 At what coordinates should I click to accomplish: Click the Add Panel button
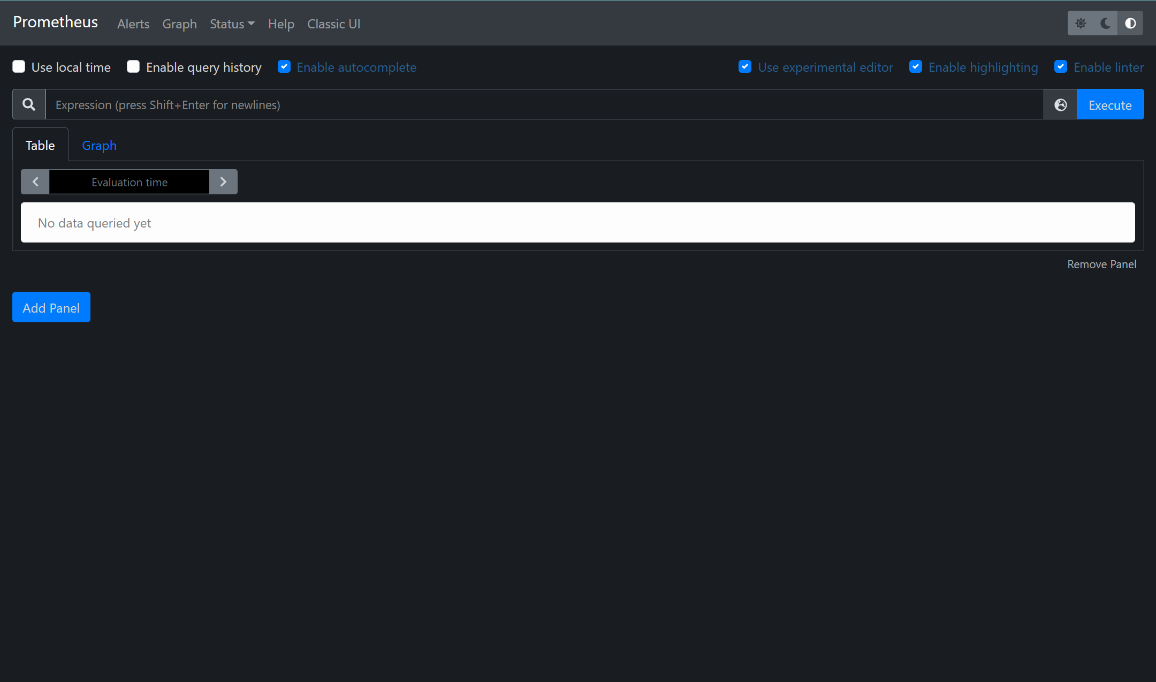(51, 307)
